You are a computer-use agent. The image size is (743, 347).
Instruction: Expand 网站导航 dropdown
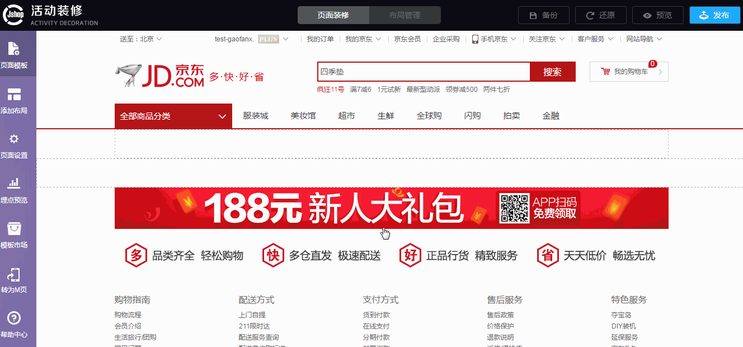(x=645, y=39)
